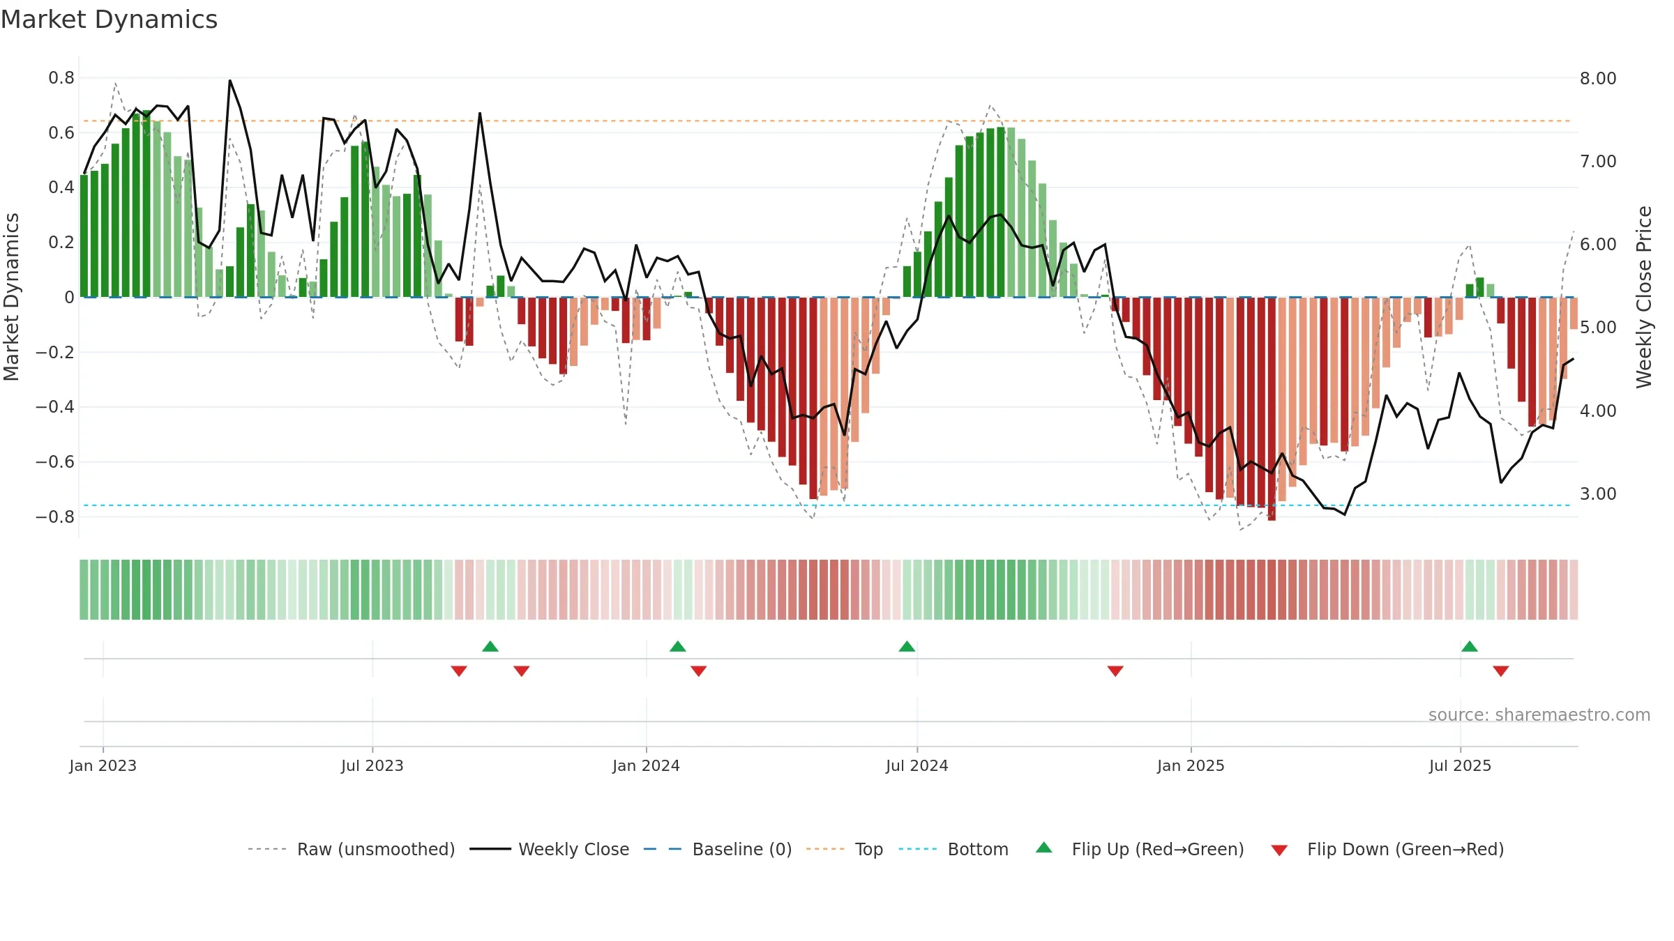Screen dimensions: 1674x941
Task: Toggle the Bottom legend entry
Action: (x=953, y=849)
